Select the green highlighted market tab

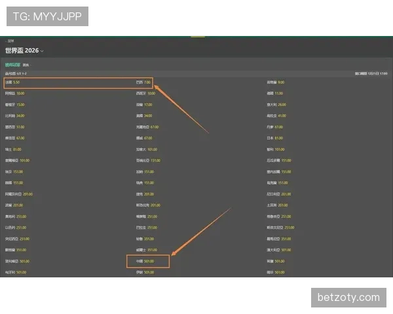(x=12, y=65)
